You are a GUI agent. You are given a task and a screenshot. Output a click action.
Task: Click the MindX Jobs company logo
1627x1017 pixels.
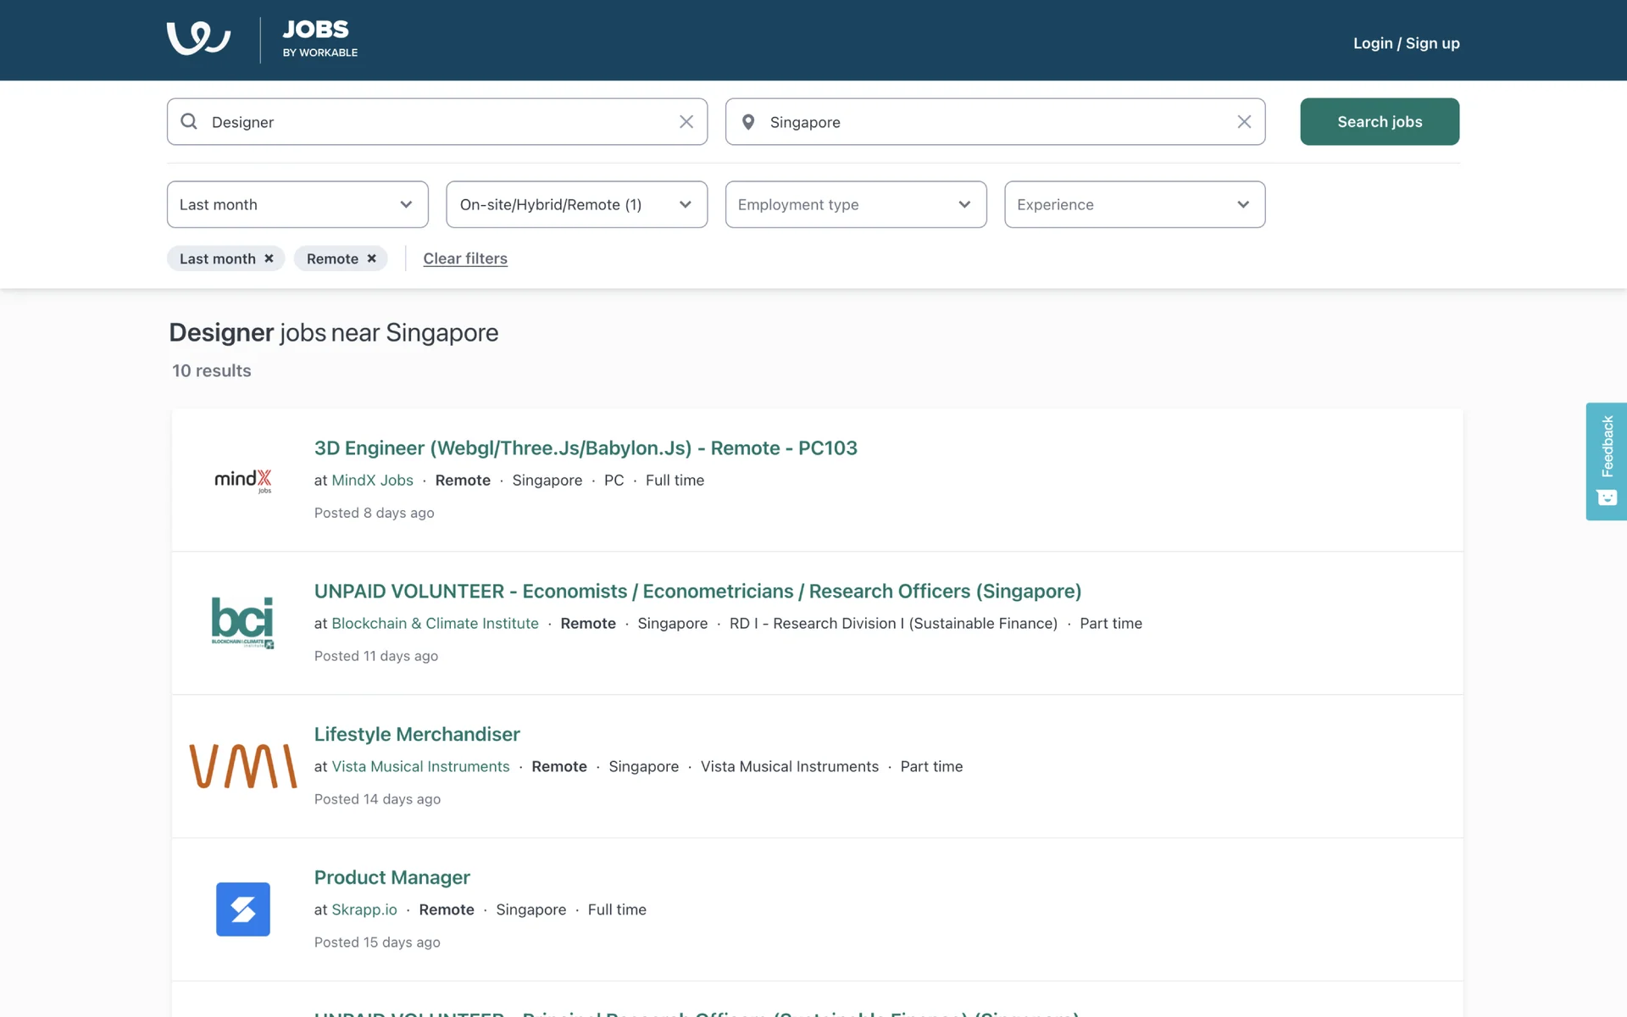pyautogui.click(x=243, y=481)
